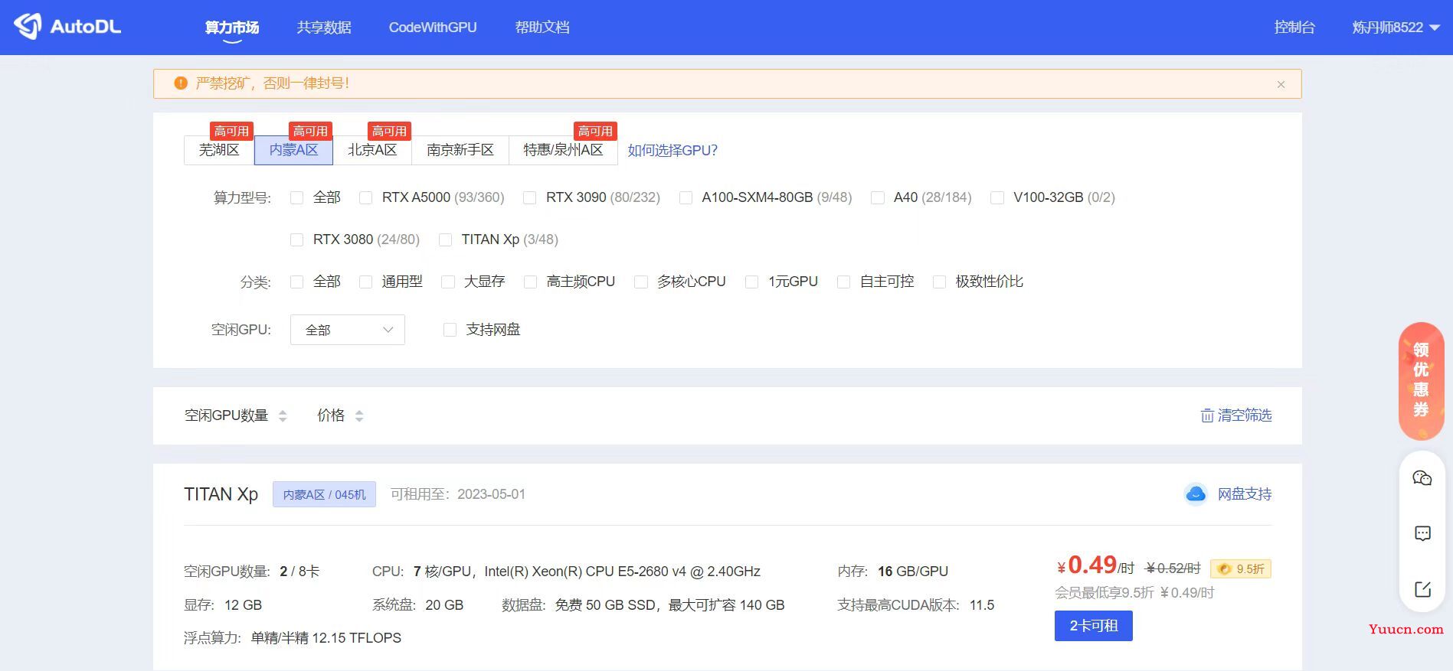Open the 空闲GPU 全部 dropdown
1453x671 pixels.
coord(348,330)
